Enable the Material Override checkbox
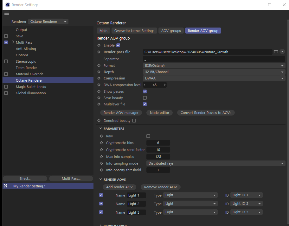 click(6, 74)
